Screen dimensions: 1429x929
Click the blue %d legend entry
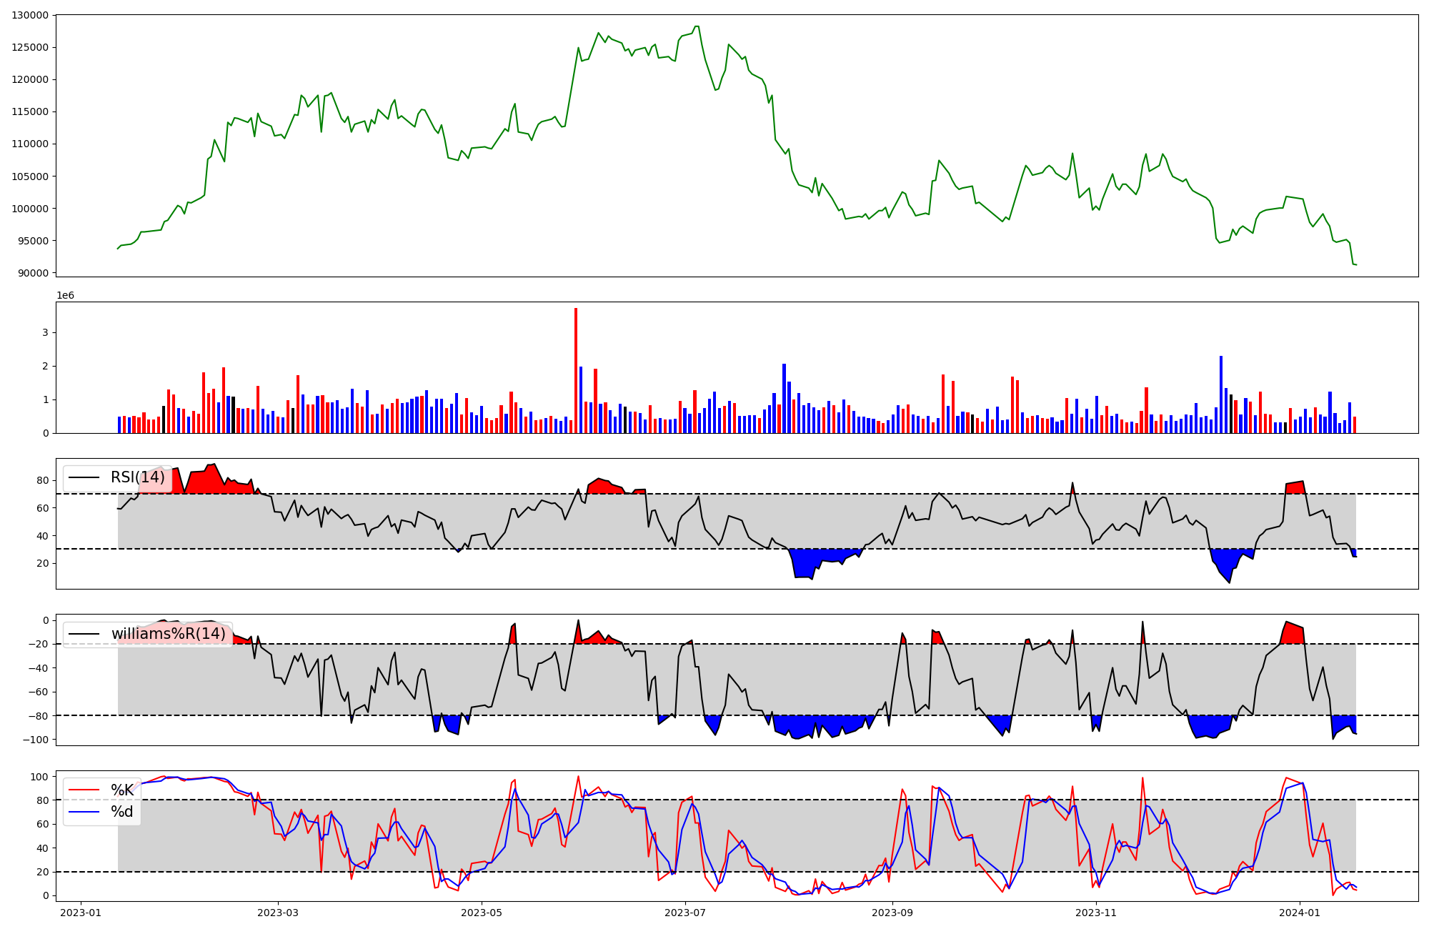click(x=122, y=812)
